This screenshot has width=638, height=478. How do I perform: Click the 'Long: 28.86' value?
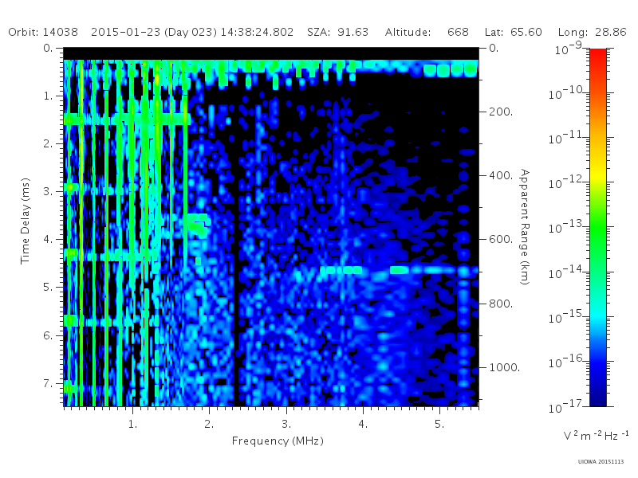(593, 32)
